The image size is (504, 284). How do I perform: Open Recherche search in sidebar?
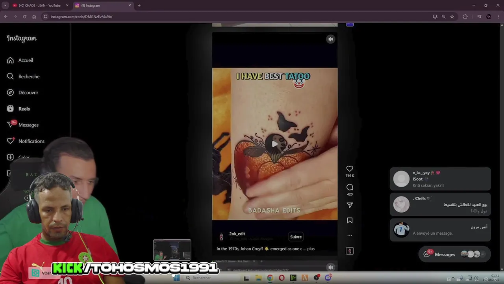tap(23, 77)
